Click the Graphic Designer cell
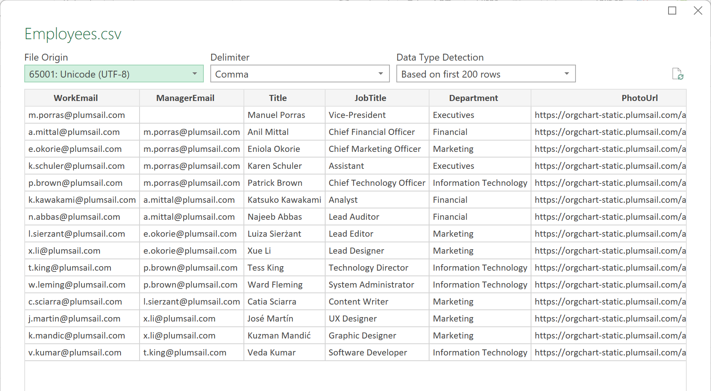 pyautogui.click(x=377, y=336)
